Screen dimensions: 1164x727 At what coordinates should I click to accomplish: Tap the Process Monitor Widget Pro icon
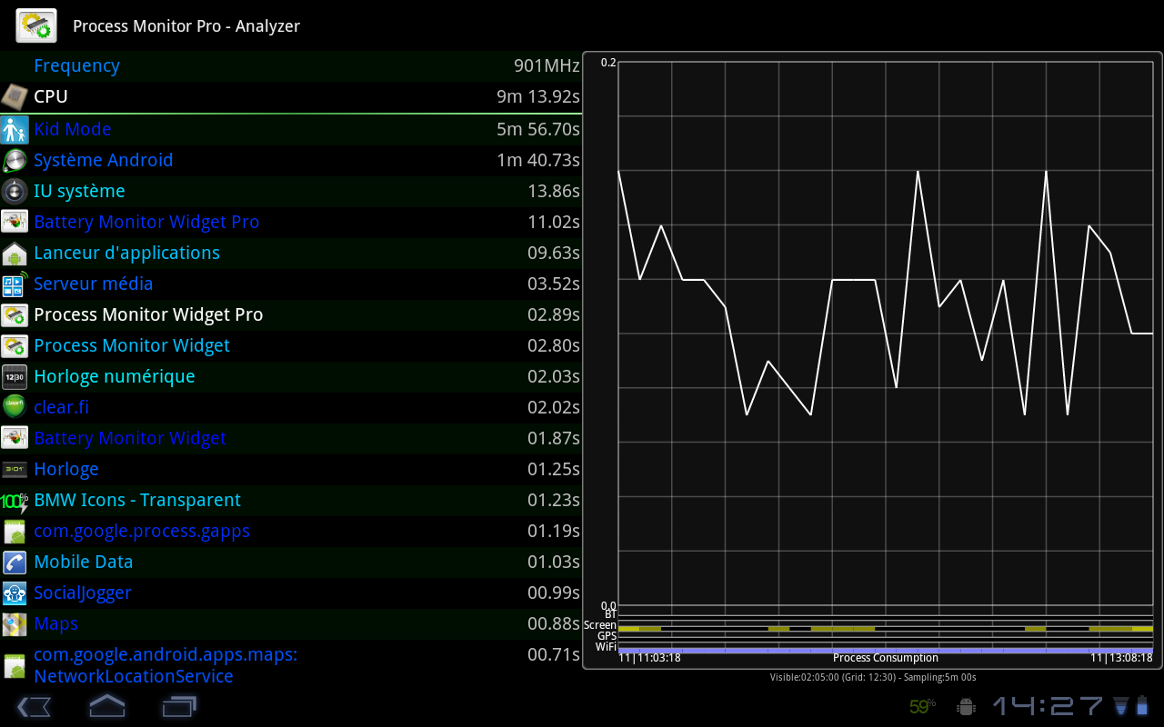pos(15,314)
